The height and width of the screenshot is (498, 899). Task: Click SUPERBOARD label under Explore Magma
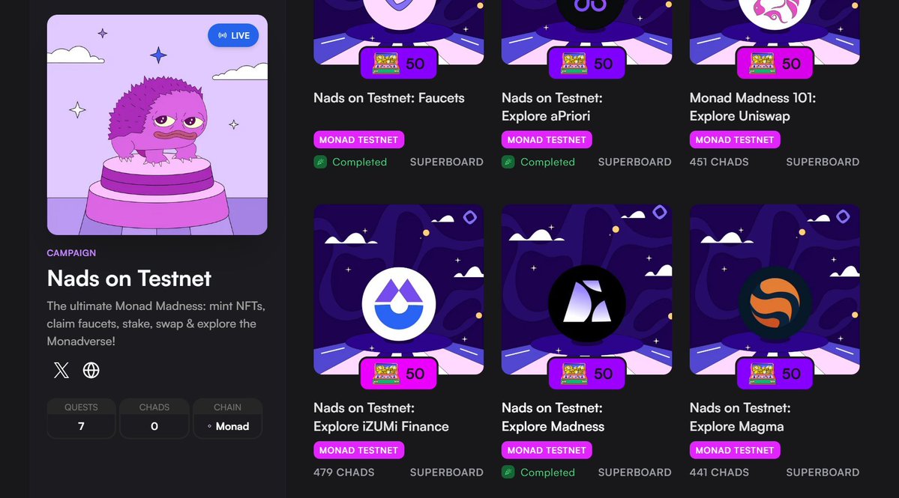click(x=823, y=473)
